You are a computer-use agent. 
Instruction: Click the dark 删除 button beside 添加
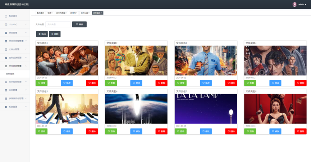(x=55, y=34)
